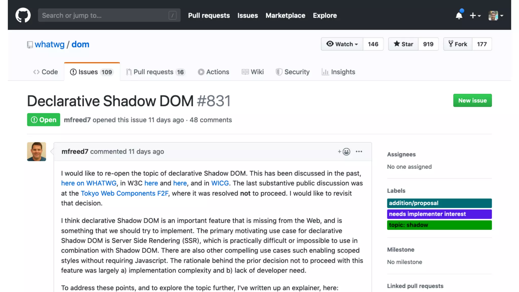Open comment options three-dot menu

pos(359,152)
